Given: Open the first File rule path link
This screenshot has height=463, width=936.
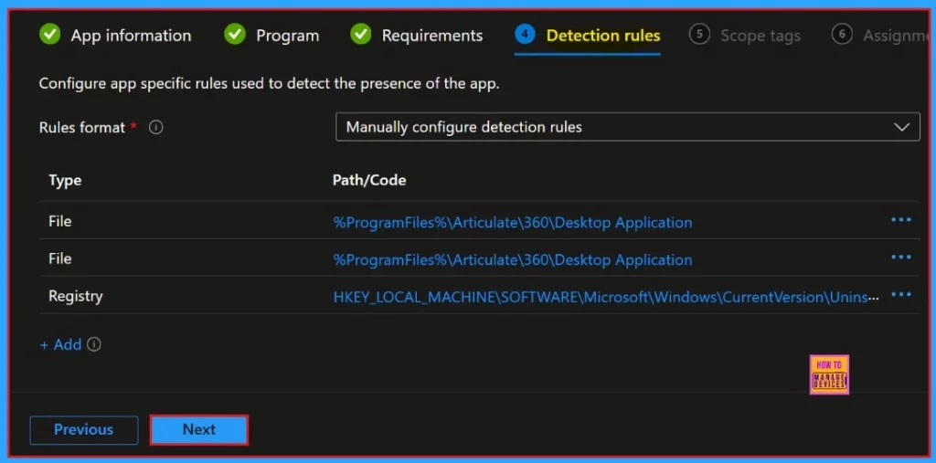Looking at the screenshot, I should [513, 223].
